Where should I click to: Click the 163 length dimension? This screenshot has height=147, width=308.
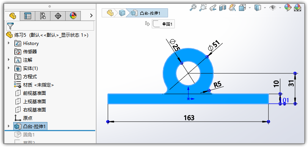coord(189,118)
